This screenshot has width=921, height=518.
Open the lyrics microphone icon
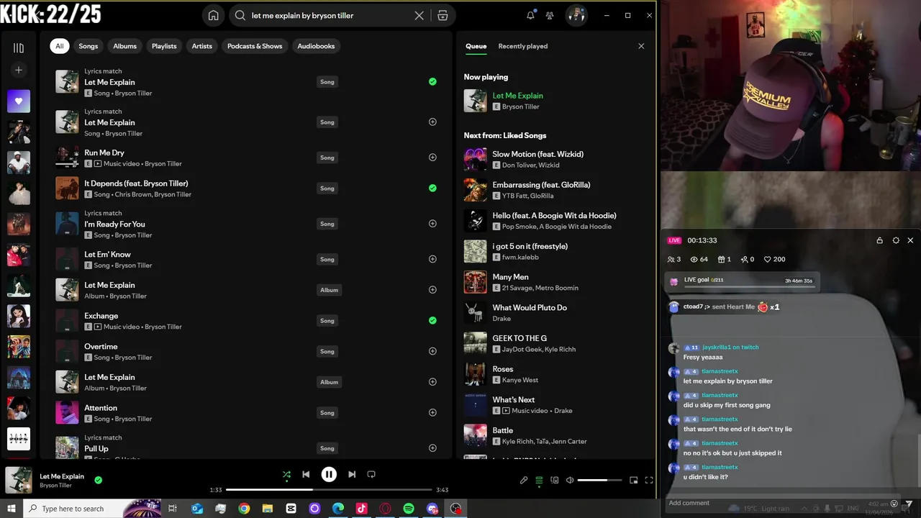tap(524, 480)
